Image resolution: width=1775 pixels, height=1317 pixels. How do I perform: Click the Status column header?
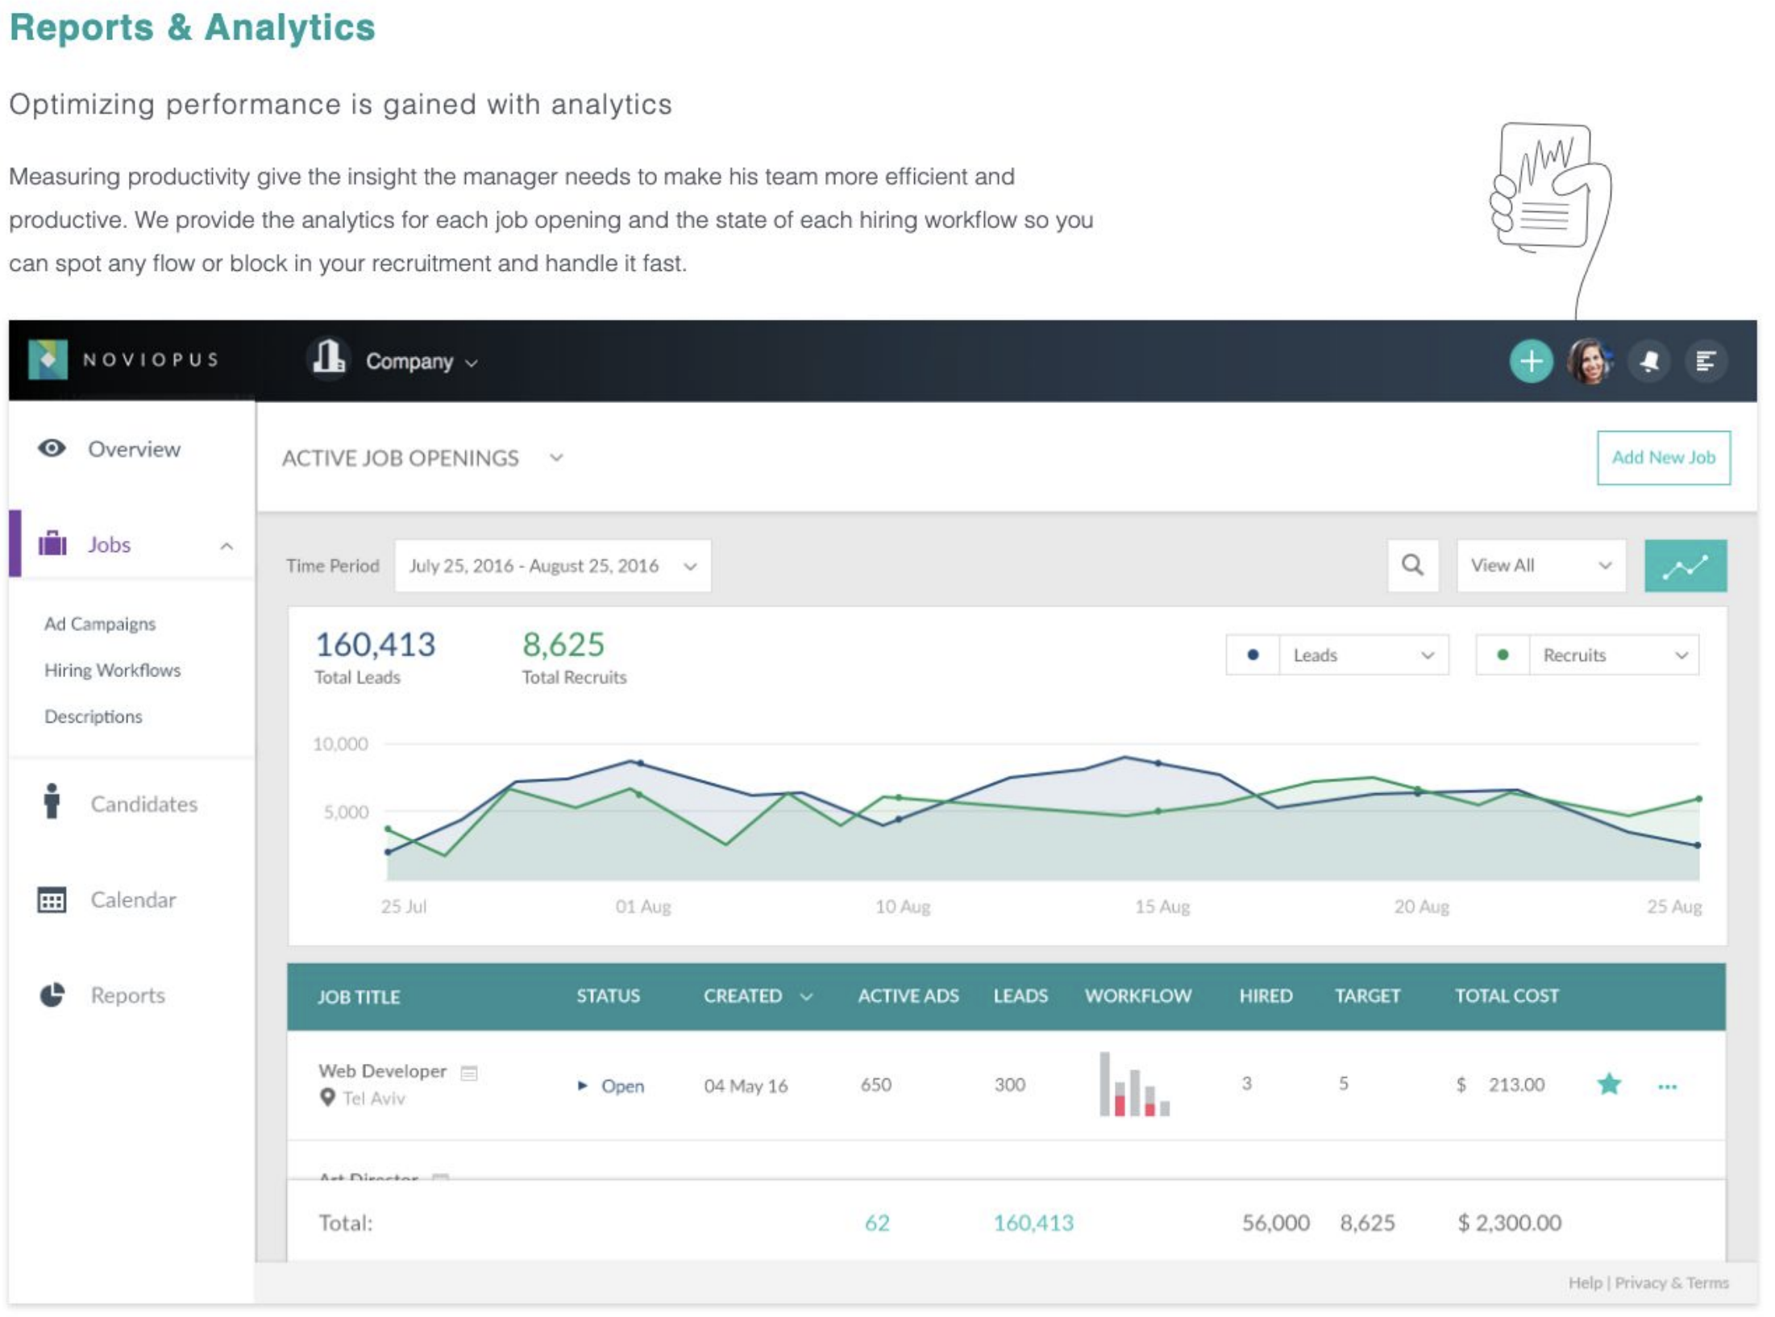click(x=608, y=996)
